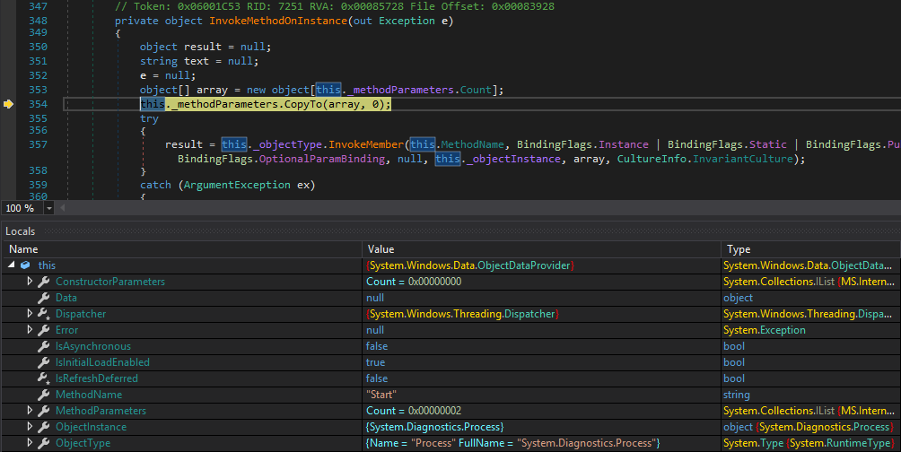The height and width of the screenshot is (452, 901).
Task: Sort Locals by Type column header
Action: coord(810,249)
